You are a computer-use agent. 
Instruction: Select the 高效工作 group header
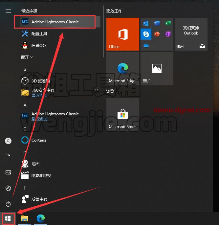(x=114, y=11)
